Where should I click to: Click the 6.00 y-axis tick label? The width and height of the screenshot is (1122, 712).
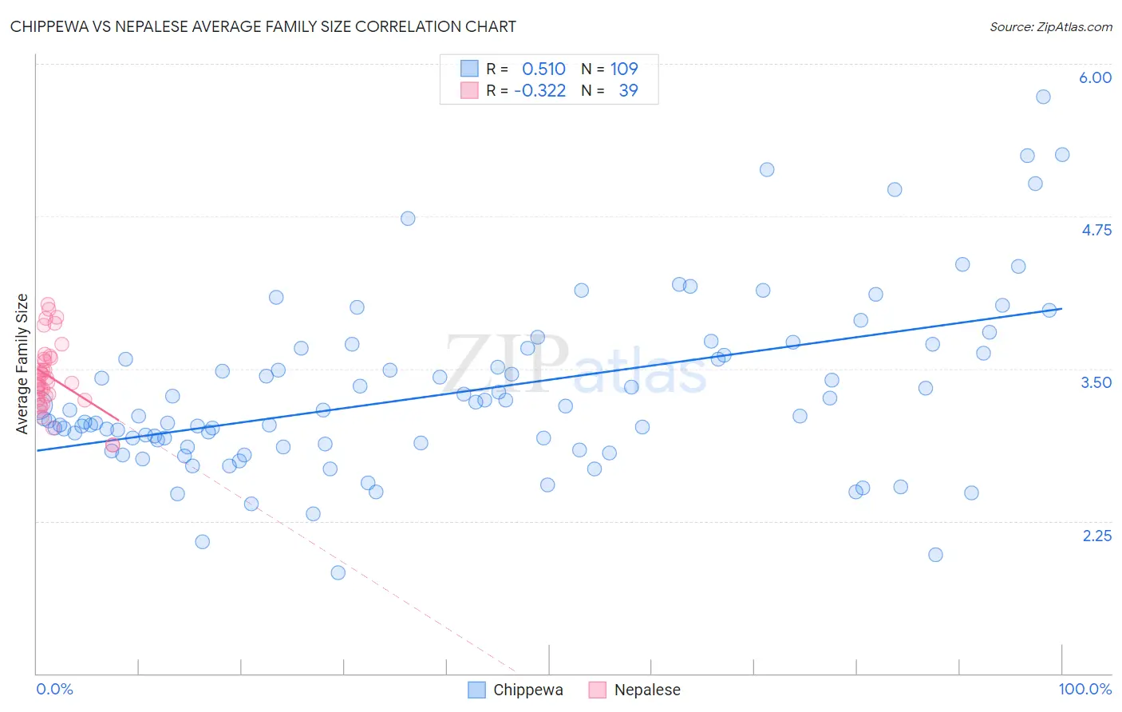click(x=1096, y=77)
